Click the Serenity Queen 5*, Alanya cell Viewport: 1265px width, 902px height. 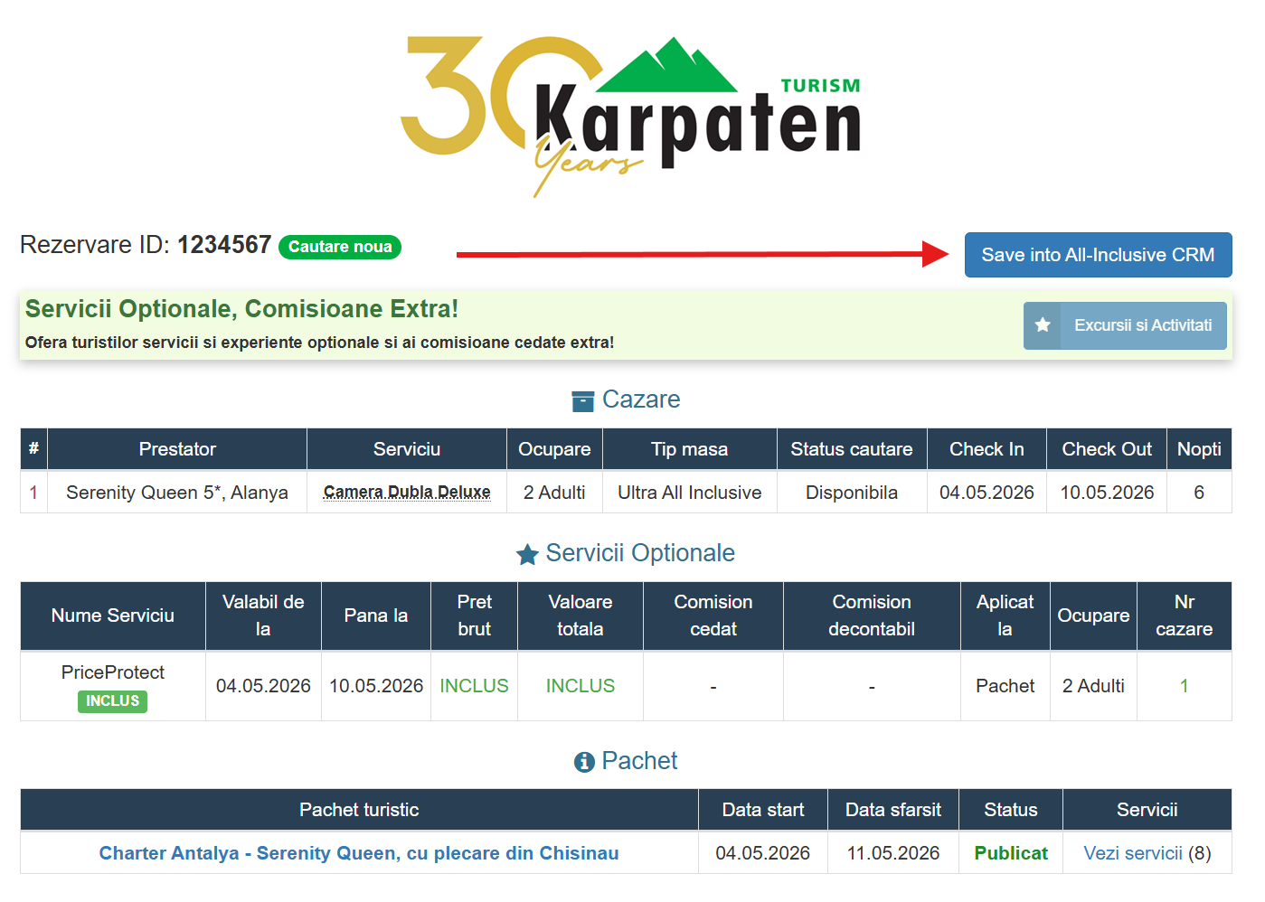177,493
